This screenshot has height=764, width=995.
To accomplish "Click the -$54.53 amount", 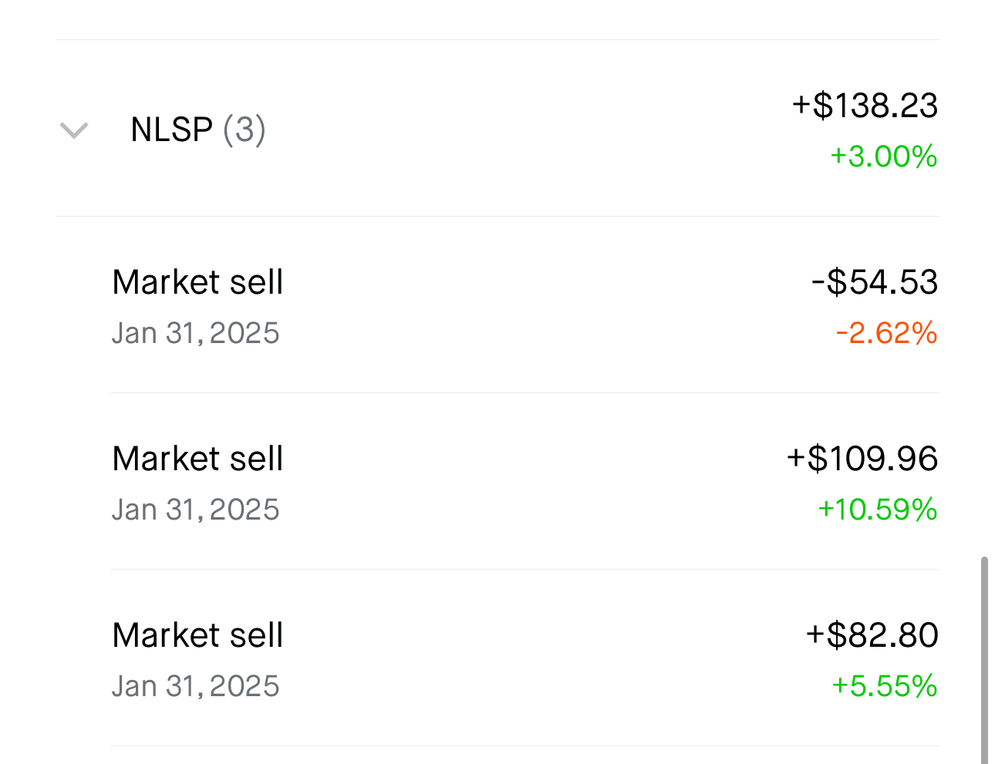I will coord(875,282).
